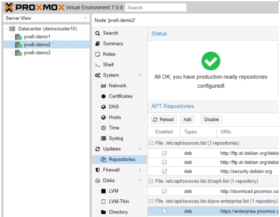The height and width of the screenshot is (217, 280).
Task: Select the pve6-demo1 node label
Action: (37, 37)
